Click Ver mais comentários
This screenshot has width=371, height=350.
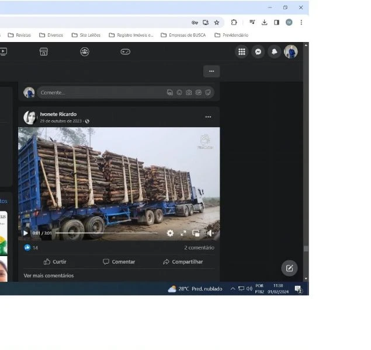point(48,276)
